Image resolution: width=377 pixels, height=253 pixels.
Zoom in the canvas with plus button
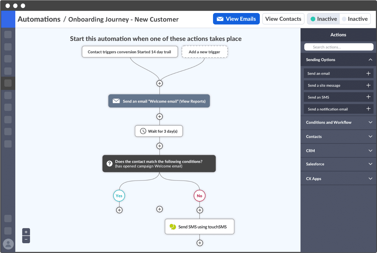click(26, 232)
